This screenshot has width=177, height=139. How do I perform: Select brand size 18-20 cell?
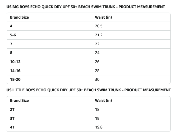15,80
